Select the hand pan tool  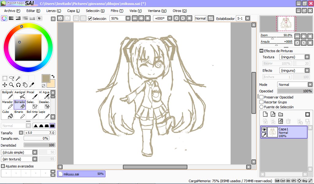[25, 85]
